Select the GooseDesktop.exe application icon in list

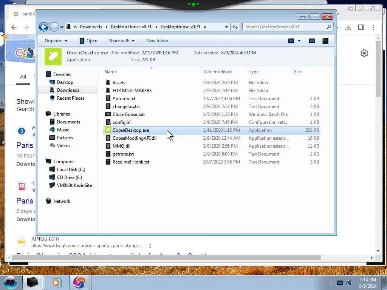pos(108,130)
